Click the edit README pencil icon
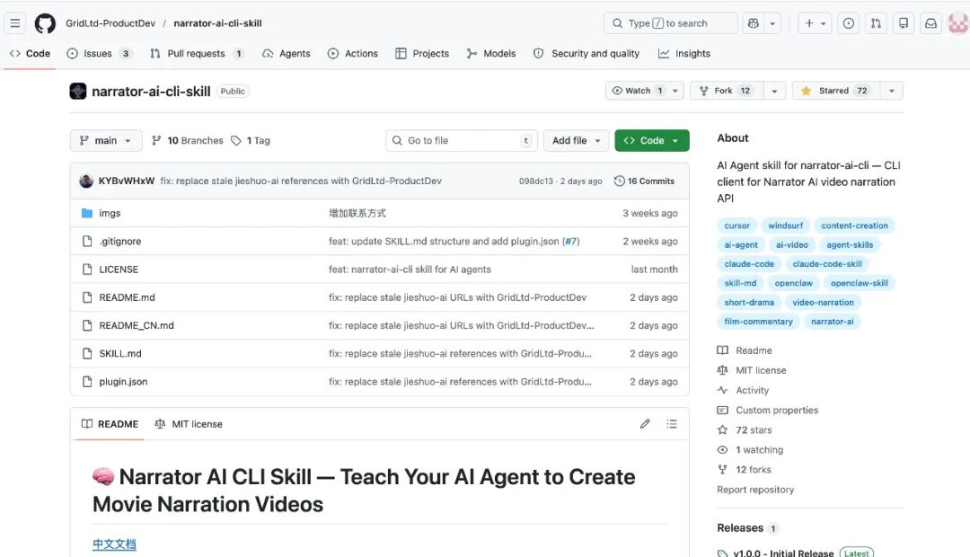Viewport: 970px width, 557px height. tap(645, 425)
